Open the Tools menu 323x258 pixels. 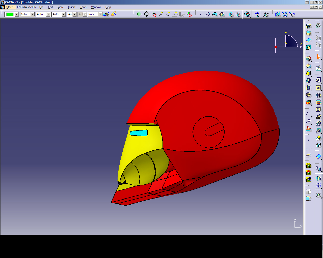83,7
